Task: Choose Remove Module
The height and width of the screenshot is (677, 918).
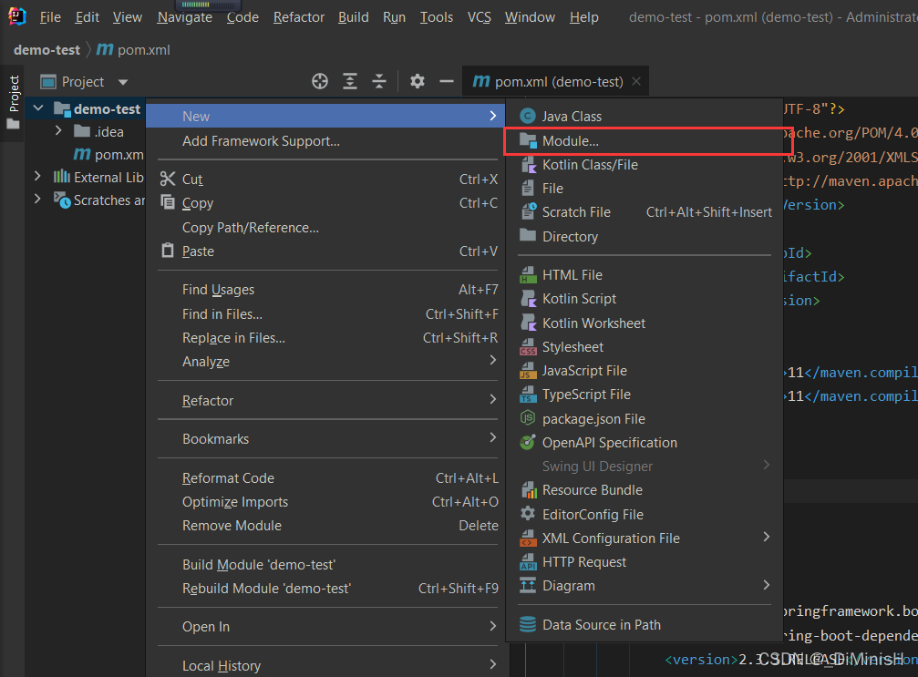Action: click(x=327, y=526)
